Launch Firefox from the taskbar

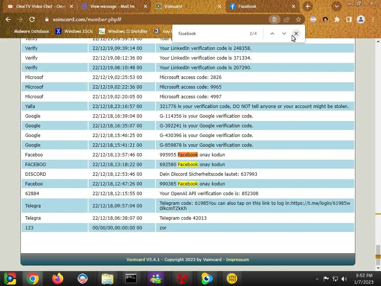pos(58,279)
